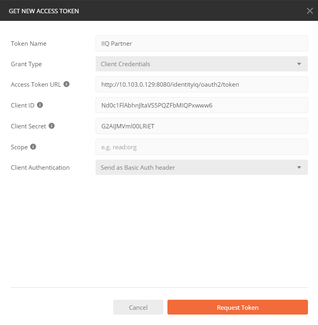Close the Get New Access Token dialog

[310, 11]
